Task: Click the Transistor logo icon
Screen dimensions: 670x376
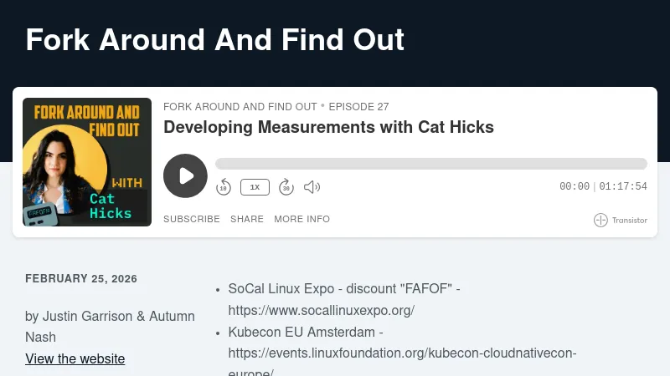Action: point(600,221)
